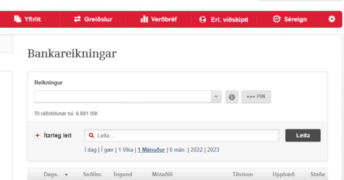This screenshot has height=180, width=344.
Task: Open the Greiðslur menu tab
Action: (x=93, y=19)
